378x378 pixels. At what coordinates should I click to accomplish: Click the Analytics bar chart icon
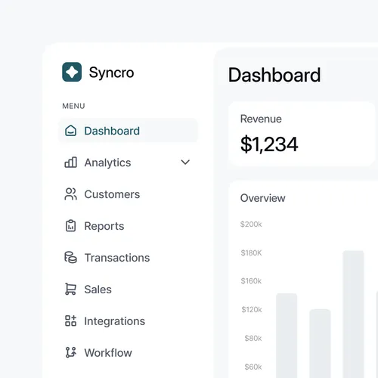pos(70,163)
